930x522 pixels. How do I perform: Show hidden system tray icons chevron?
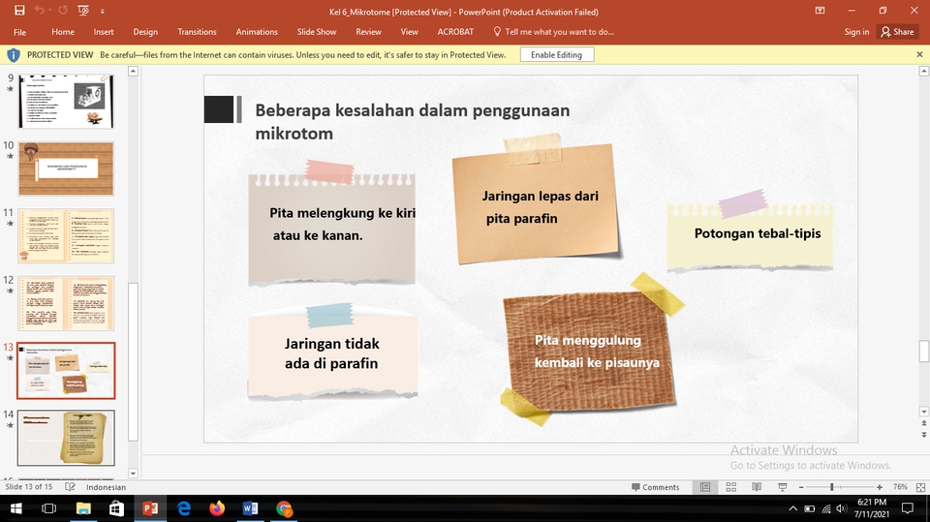(793, 509)
